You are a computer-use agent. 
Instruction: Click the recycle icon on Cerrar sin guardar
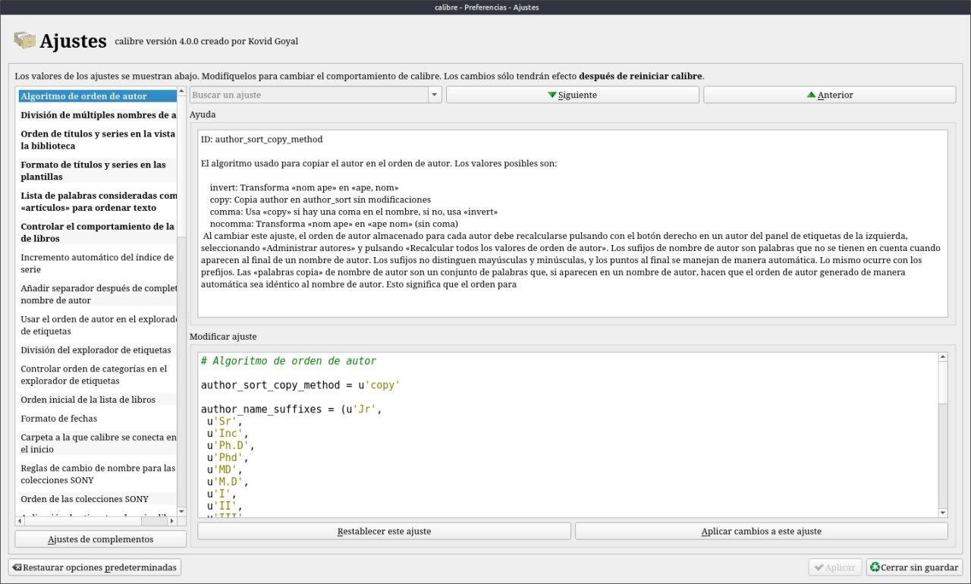pos(875,567)
